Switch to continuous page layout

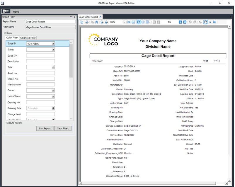[x=143, y=22]
